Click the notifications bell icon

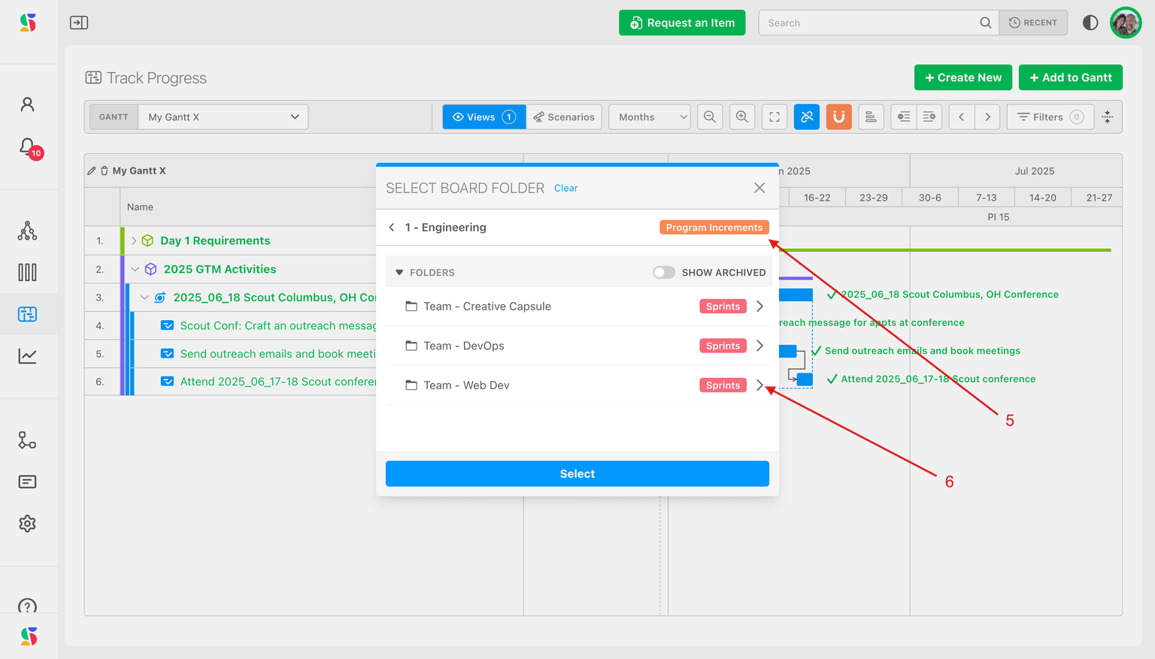click(28, 147)
